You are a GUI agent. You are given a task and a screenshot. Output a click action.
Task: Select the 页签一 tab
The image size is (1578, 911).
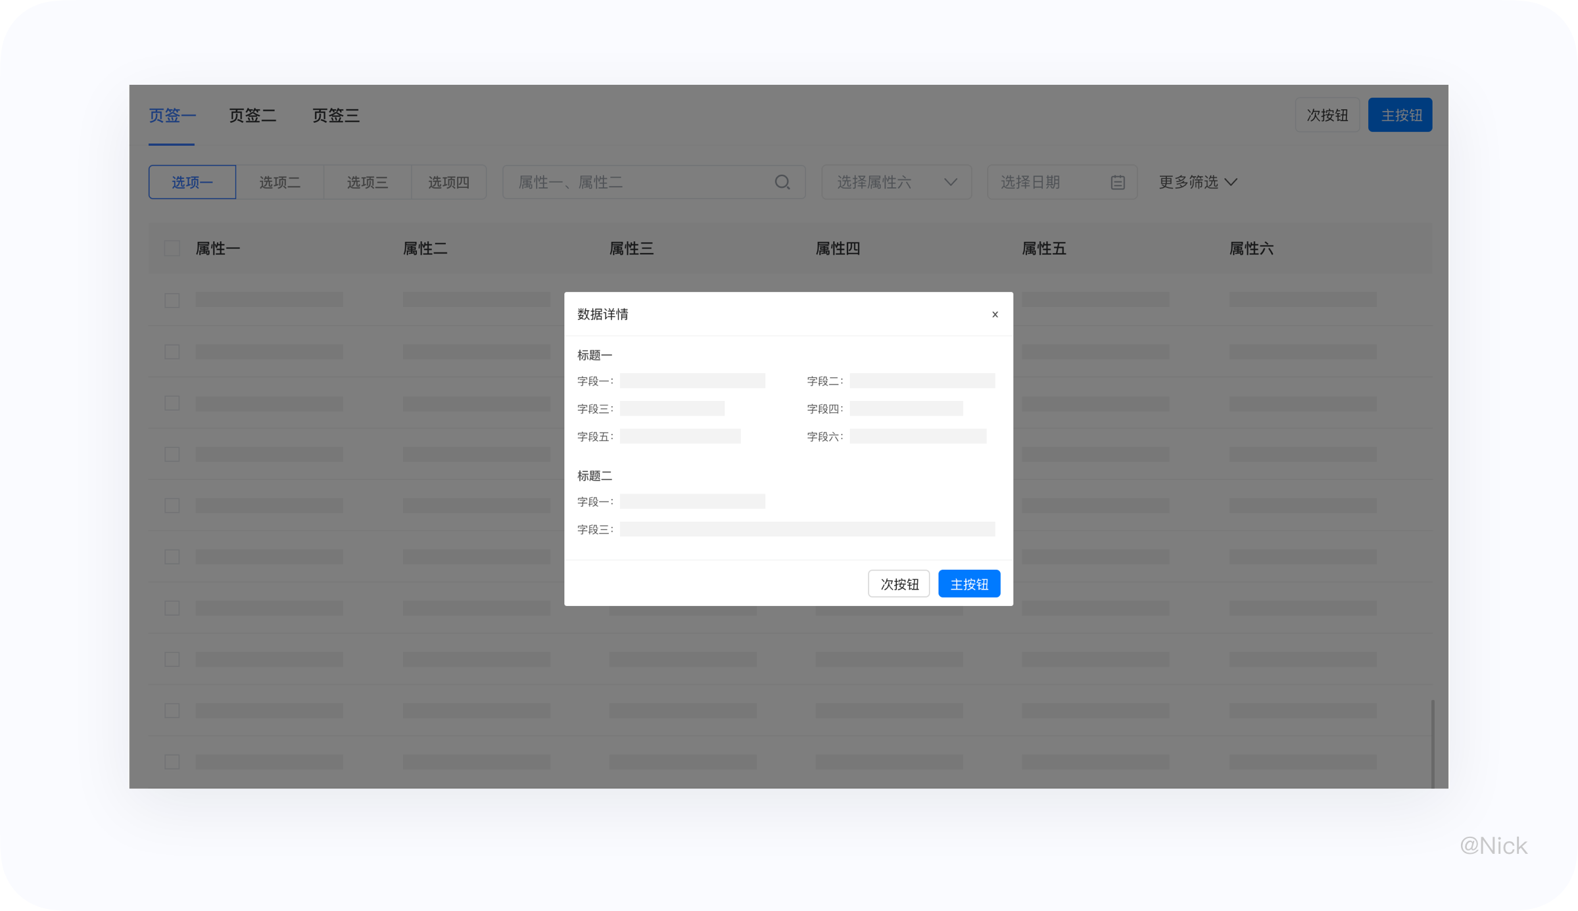click(172, 116)
